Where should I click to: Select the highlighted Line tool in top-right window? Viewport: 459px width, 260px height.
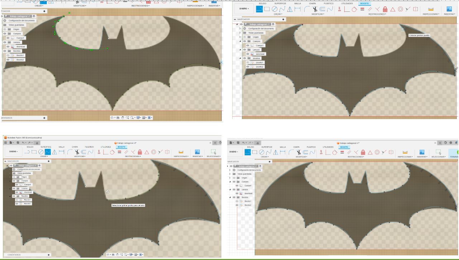coord(259,9)
